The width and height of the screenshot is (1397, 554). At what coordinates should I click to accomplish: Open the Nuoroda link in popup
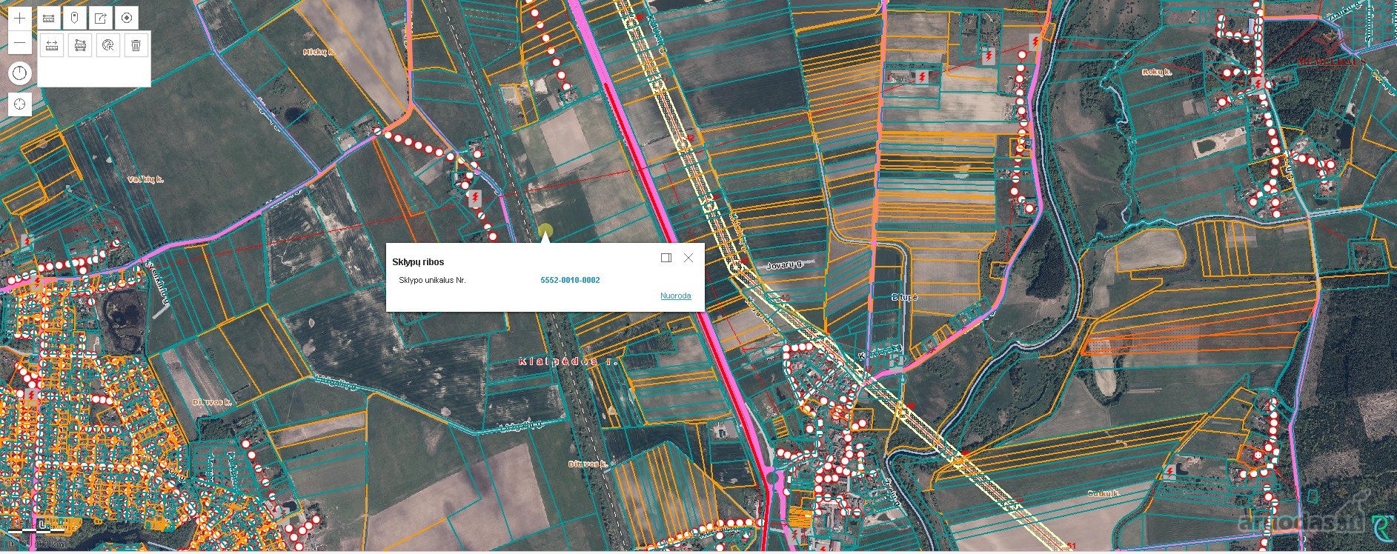click(675, 296)
